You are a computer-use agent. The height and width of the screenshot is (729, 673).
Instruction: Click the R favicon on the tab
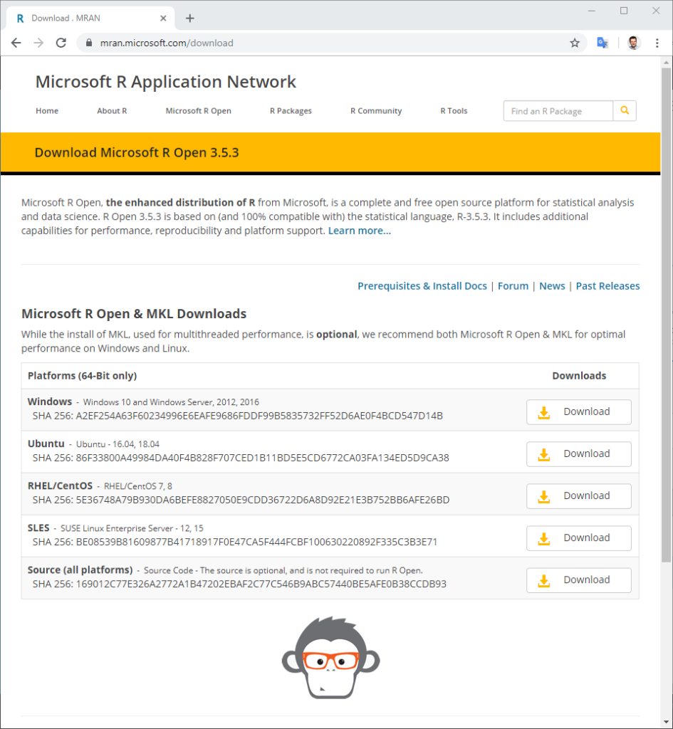20,18
